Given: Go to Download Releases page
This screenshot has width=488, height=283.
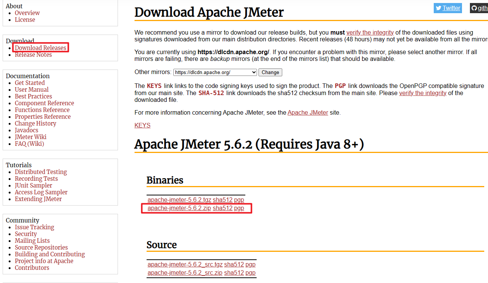Looking at the screenshot, I should 40,48.
